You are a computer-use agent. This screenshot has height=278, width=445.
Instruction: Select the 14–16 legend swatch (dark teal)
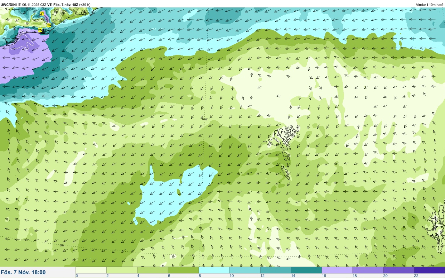(306, 270)
